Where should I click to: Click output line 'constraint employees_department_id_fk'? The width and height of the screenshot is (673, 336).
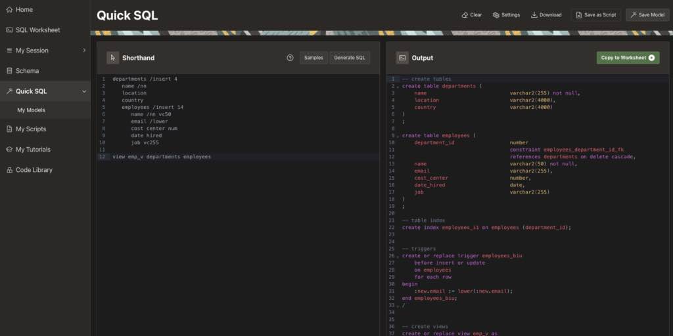point(567,150)
